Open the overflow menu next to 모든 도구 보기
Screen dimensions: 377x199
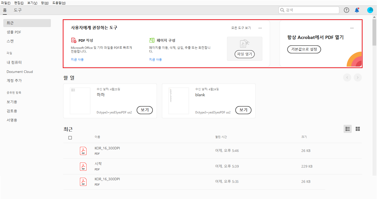[x=260, y=28]
